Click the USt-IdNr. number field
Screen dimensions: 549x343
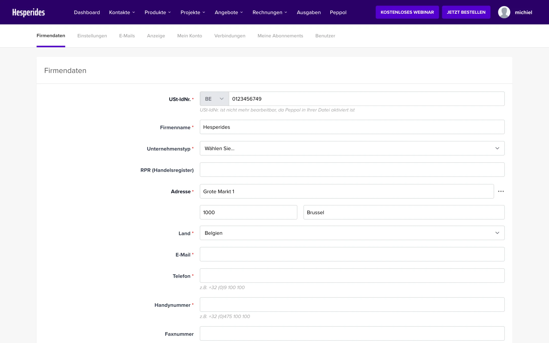click(367, 99)
